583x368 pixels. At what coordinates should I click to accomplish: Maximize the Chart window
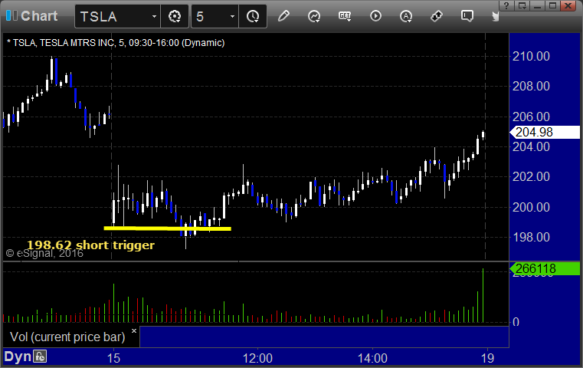click(553, 5)
